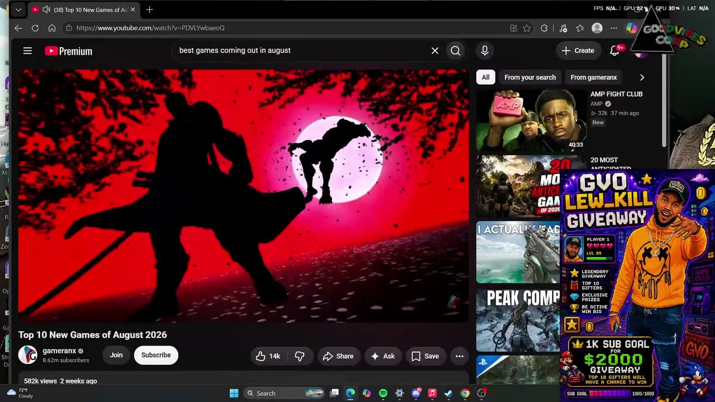Open the weather widget showing Cloudy
This screenshot has height=402, width=715.
(20, 393)
